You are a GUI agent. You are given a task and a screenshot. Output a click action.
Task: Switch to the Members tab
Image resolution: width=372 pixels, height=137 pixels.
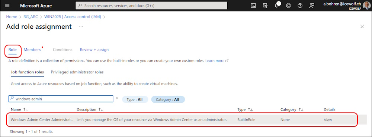point(32,50)
